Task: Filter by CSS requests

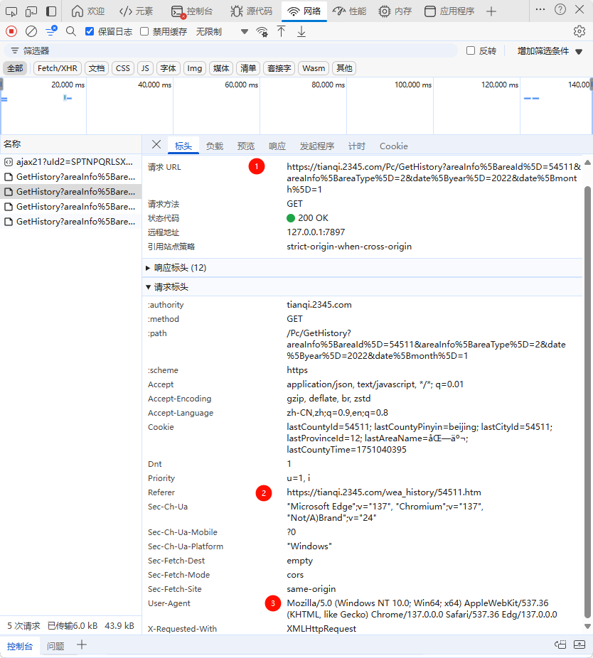Action: coord(123,68)
